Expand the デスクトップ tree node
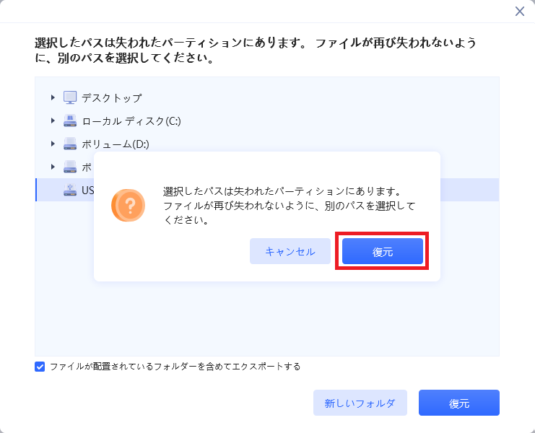The width and height of the screenshot is (535, 433). point(53,97)
